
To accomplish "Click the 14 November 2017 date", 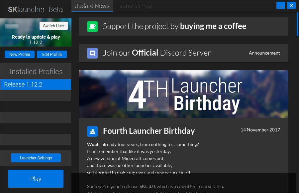I will pyautogui.click(x=260, y=130).
